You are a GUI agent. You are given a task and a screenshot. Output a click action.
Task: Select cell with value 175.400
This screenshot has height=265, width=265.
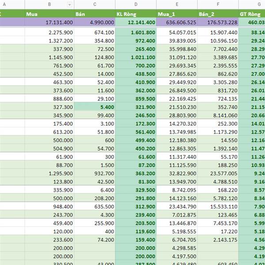49,123
